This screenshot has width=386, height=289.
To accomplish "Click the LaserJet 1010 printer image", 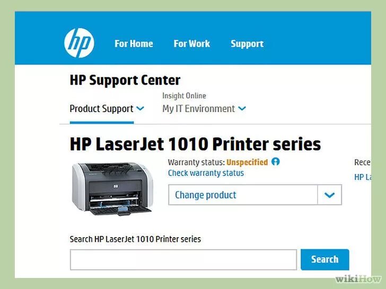I will pyautogui.click(x=112, y=188).
